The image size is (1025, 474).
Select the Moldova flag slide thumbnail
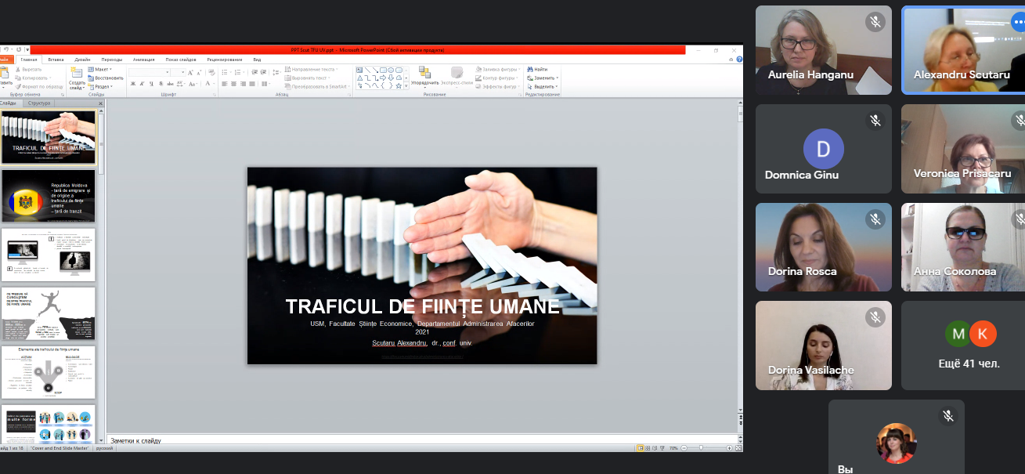[x=49, y=196]
